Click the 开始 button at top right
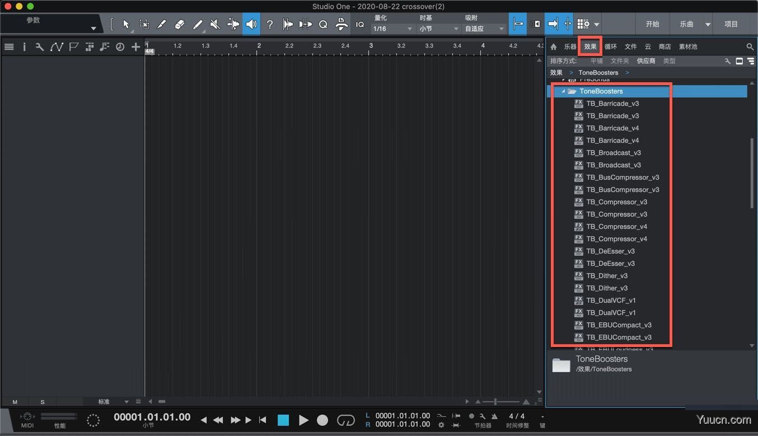 coord(653,24)
